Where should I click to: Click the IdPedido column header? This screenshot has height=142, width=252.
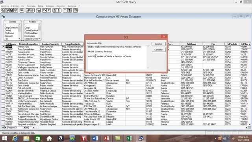(232, 44)
